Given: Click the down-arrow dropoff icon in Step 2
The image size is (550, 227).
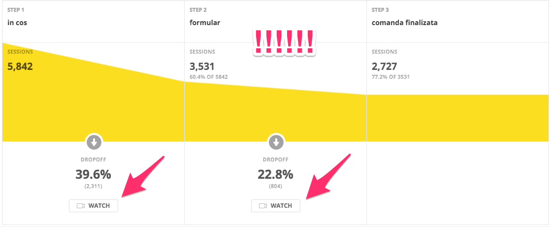Looking at the screenshot, I should 276,142.
